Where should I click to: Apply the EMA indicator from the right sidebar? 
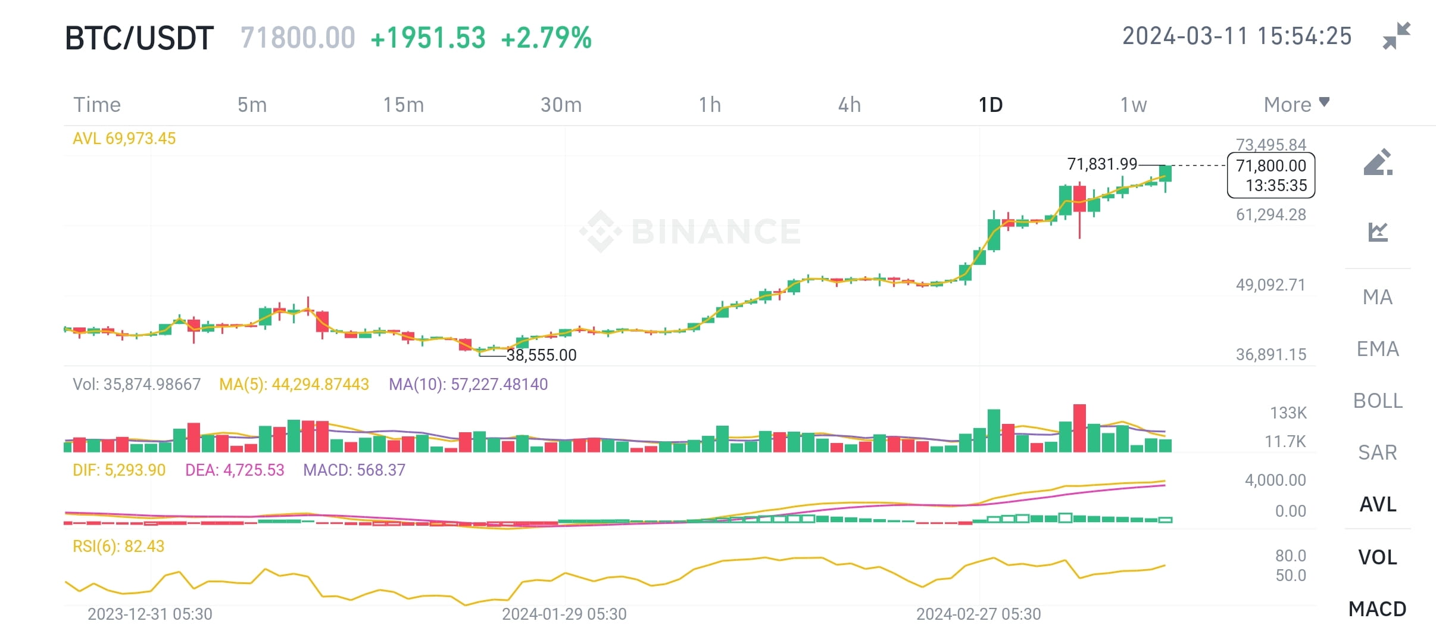pos(1378,348)
